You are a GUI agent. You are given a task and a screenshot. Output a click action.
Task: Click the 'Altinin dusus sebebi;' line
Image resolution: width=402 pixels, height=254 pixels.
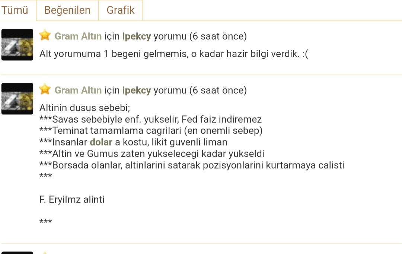[x=84, y=108]
